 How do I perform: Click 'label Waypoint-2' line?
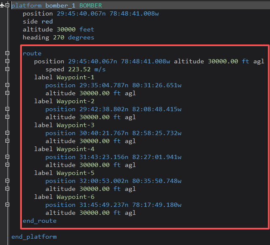[64, 101]
